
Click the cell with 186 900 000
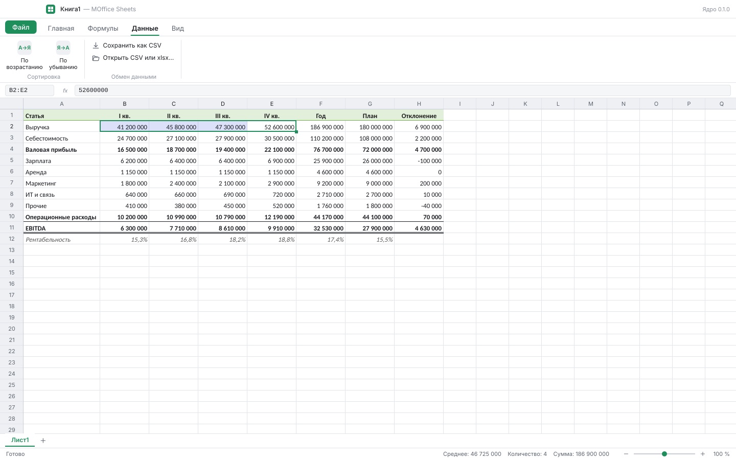(x=321, y=127)
